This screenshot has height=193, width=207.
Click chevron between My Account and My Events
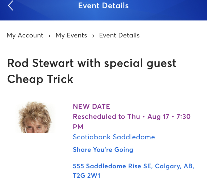coord(49,36)
